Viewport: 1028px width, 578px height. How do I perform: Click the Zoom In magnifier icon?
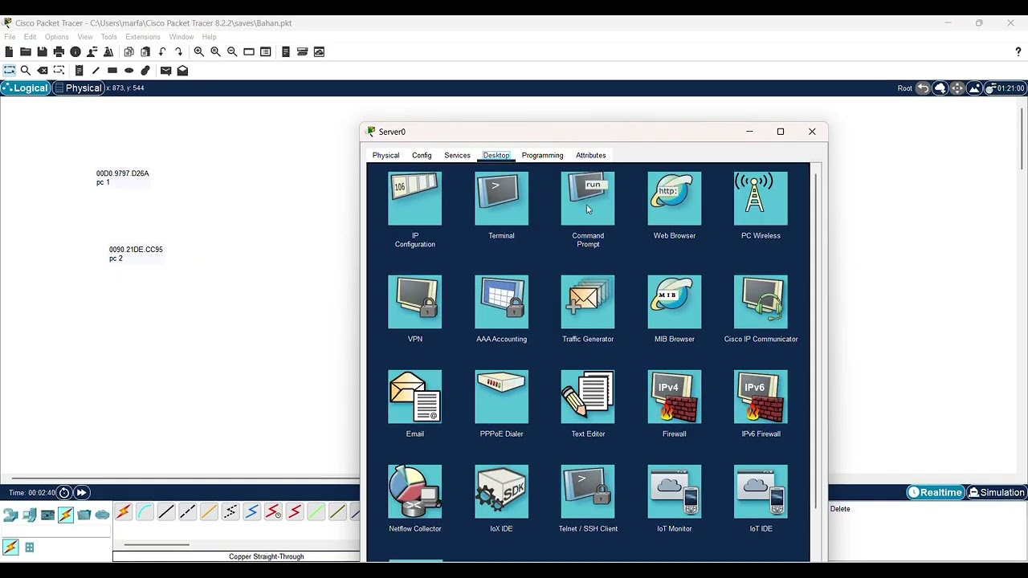198,51
